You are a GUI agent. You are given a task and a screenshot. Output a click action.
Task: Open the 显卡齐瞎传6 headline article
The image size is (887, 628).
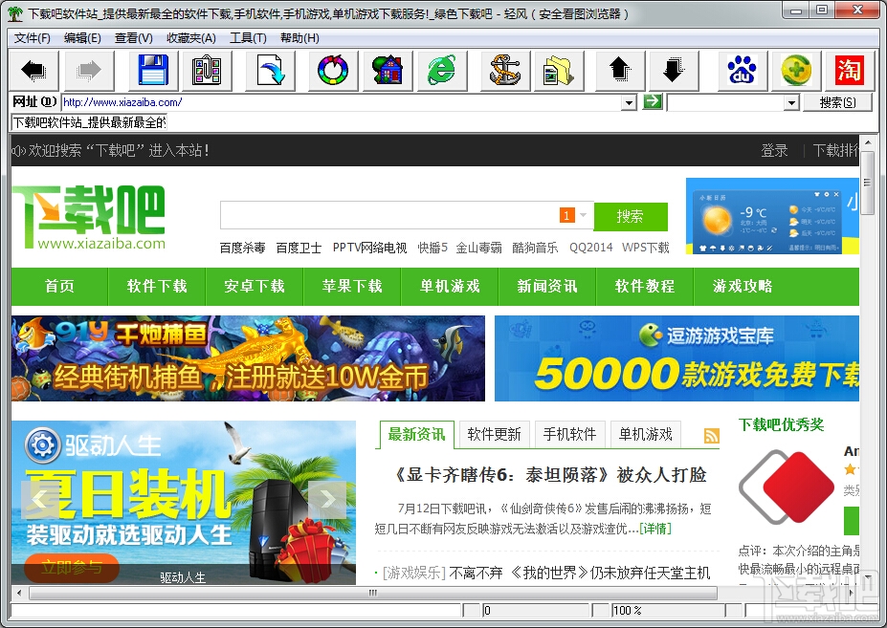[x=548, y=475]
